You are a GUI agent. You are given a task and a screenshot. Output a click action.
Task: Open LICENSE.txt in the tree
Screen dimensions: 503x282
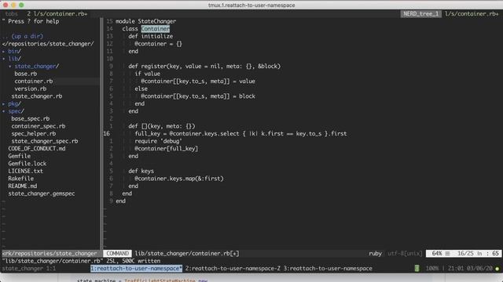point(26,171)
